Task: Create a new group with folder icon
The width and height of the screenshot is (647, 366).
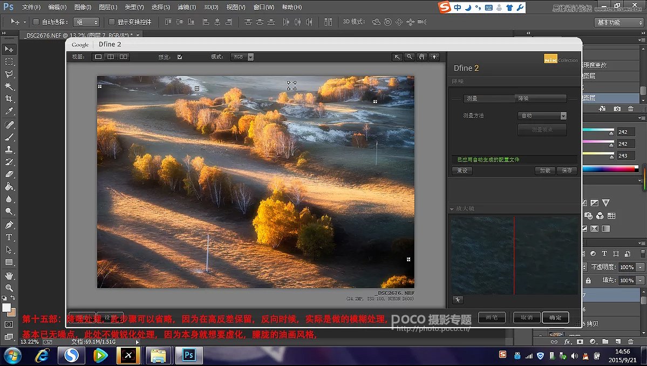Action: point(605,342)
